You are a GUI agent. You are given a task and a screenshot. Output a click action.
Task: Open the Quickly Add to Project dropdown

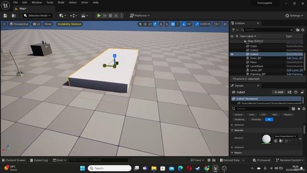[63, 15]
